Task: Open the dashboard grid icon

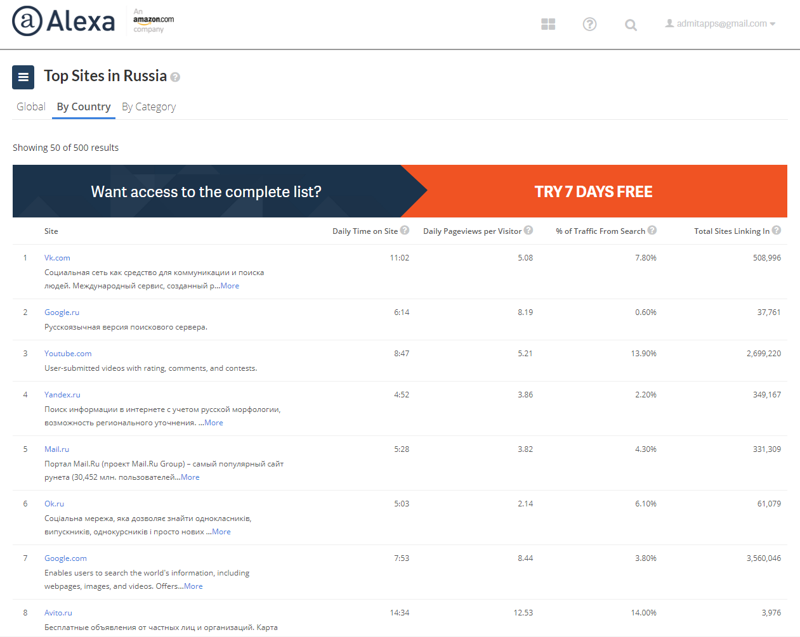Action: [548, 24]
